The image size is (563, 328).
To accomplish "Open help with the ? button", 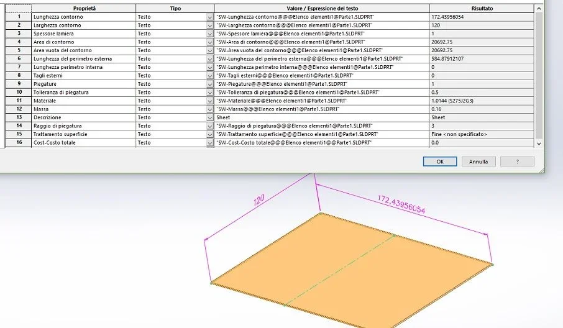I will point(518,162).
